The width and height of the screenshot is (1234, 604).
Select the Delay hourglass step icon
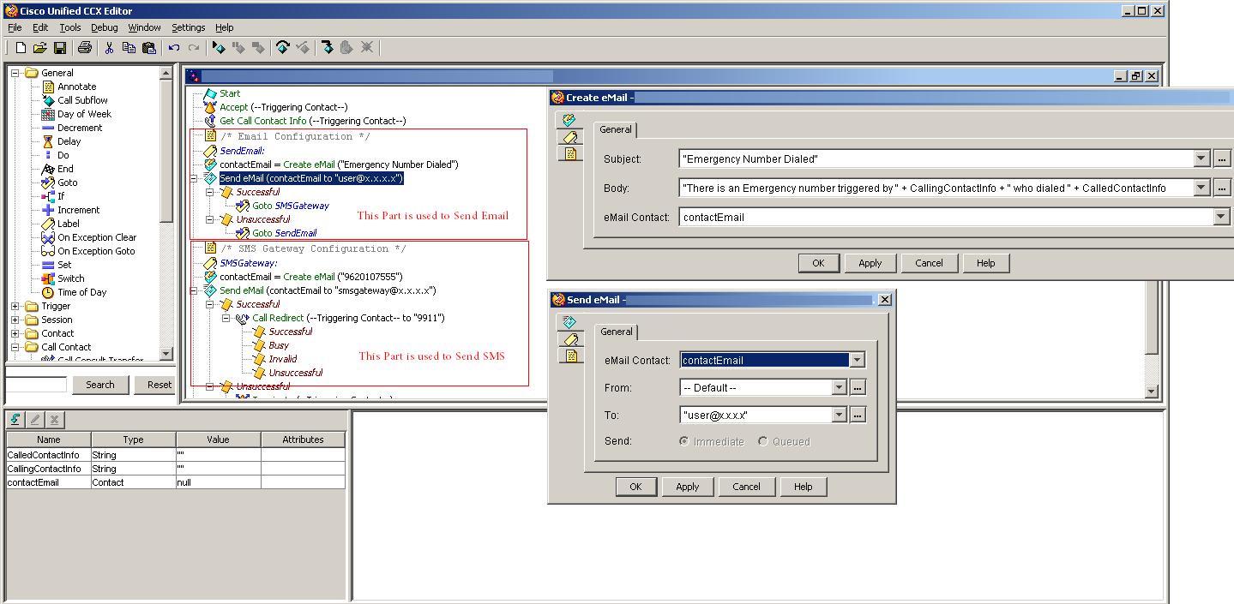[x=48, y=141]
